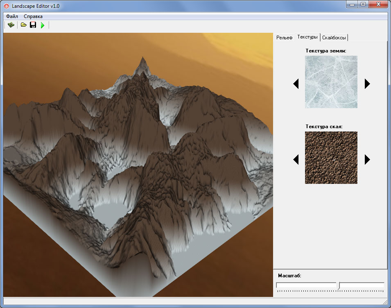Click the Масштаб scale slider thumb

pos(338,285)
